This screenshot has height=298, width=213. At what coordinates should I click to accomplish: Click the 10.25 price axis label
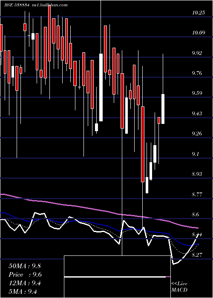[199, 12]
